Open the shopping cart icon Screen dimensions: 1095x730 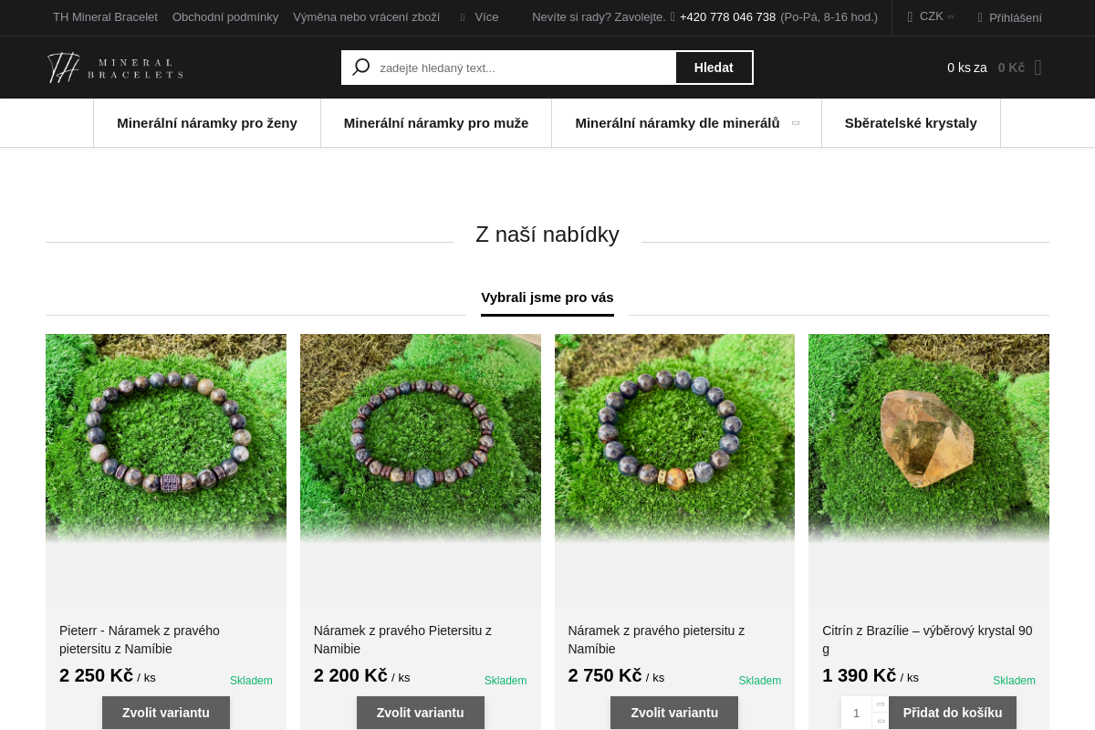pyautogui.click(x=1038, y=68)
